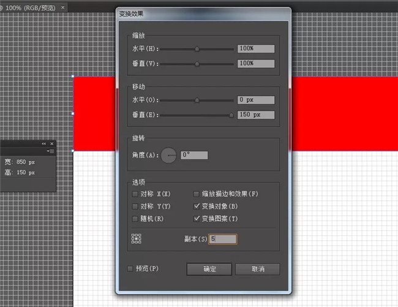Click the 确定 button to confirm

[x=209, y=269]
